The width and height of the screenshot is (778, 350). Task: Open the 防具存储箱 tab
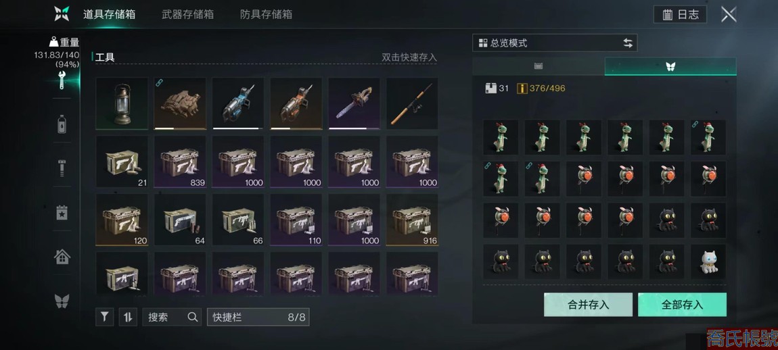(266, 14)
